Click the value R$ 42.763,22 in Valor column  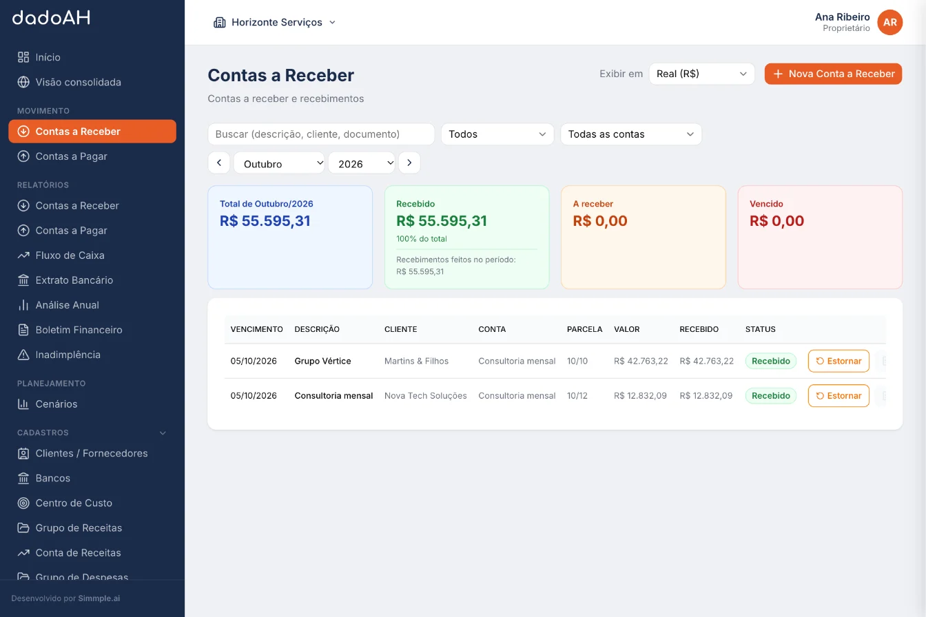coord(641,361)
